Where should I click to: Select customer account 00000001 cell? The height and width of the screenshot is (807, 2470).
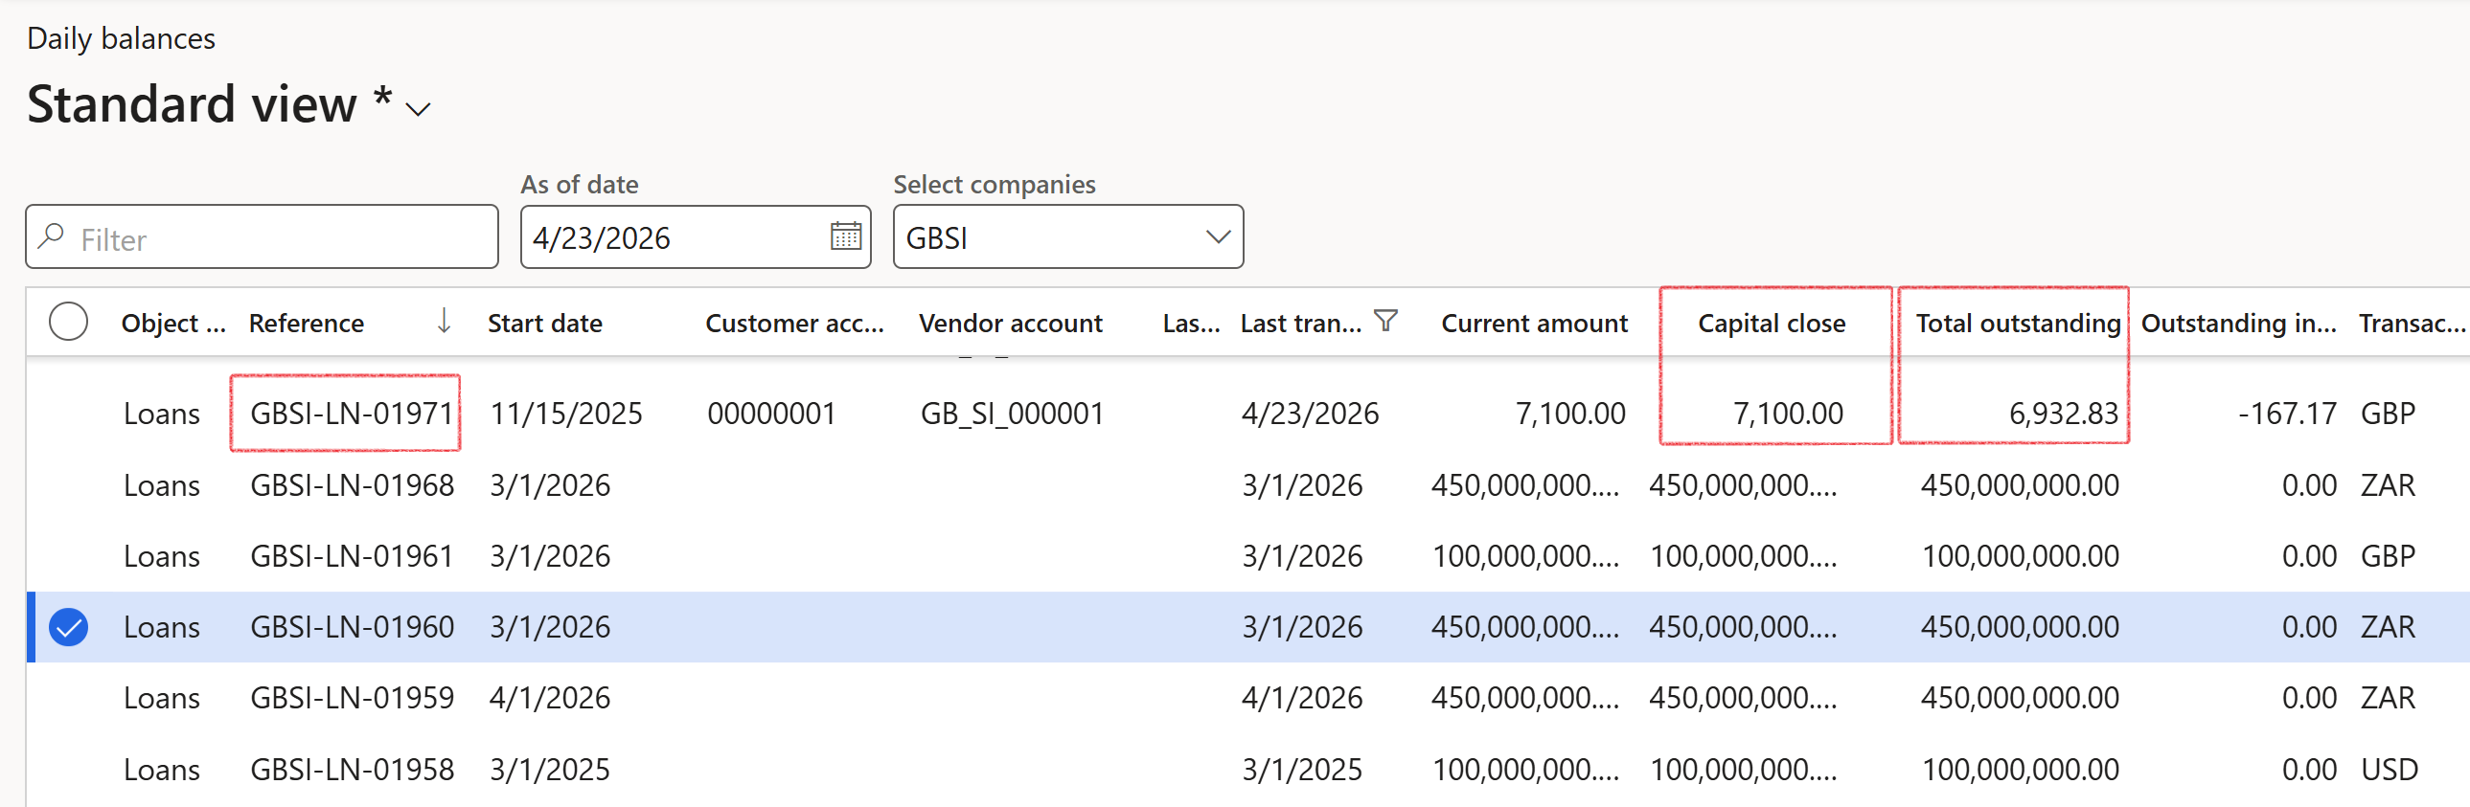point(771,414)
